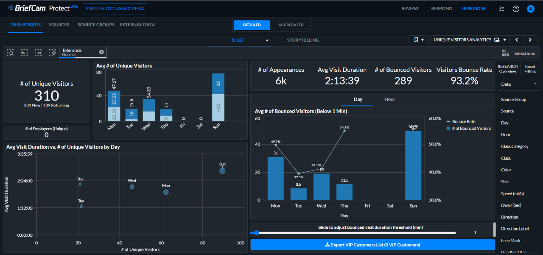The height and width of the screenshot is (255, 543).
Task: Open the Source Groups tab
Action: pyautogui.click(x=96, y=25)
